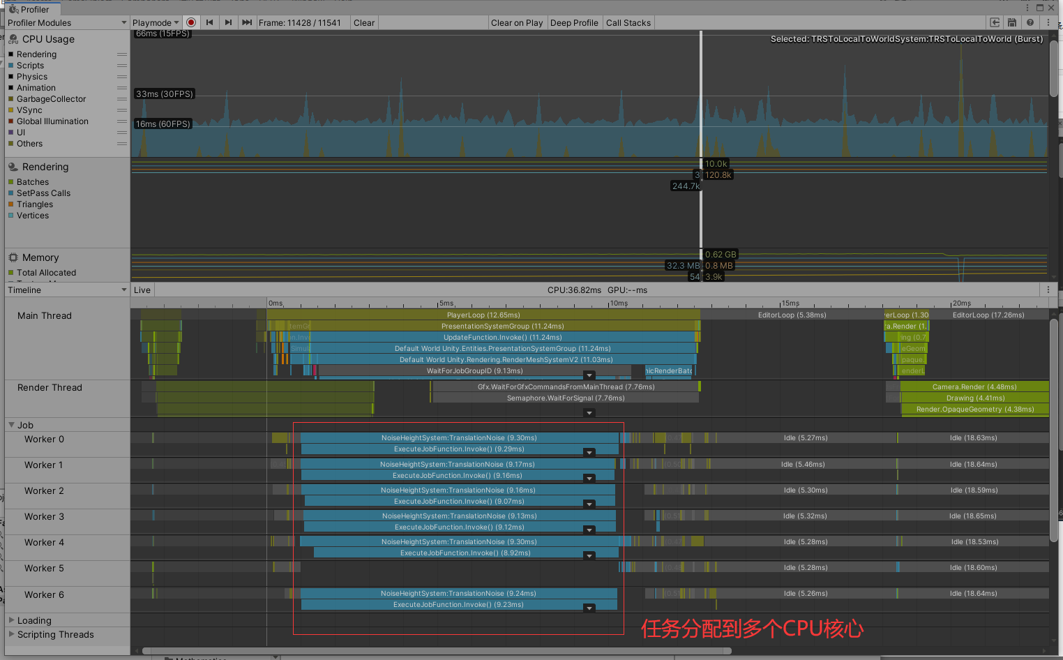Click the Save profiler data floppy icon
Image resolution: width=1063 pixels, height=660 pixels.
(1012, 23)
